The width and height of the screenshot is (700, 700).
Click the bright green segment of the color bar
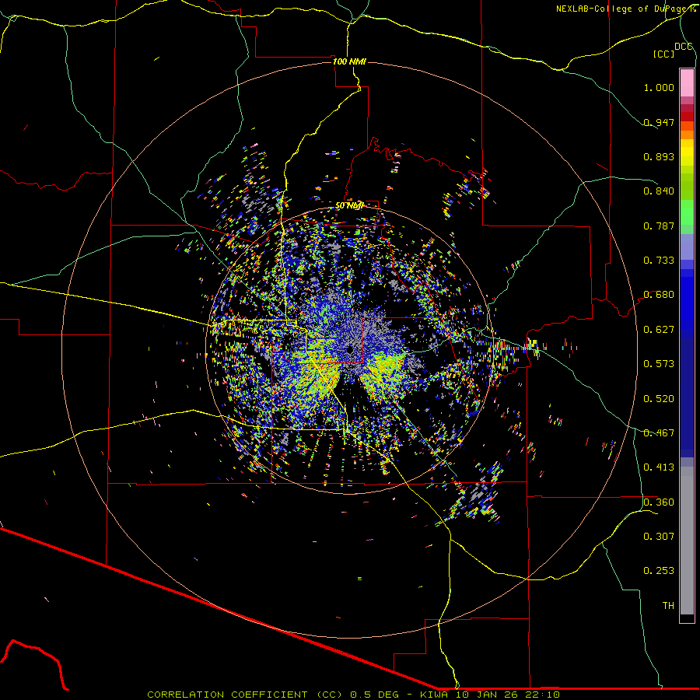click(x=687, y=212)
